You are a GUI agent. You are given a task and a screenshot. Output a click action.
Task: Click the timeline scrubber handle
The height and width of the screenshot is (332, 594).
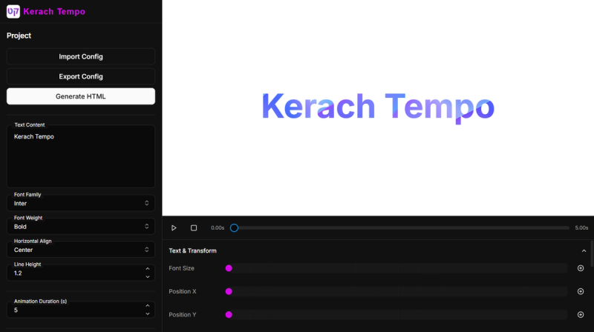pos(234,228)
